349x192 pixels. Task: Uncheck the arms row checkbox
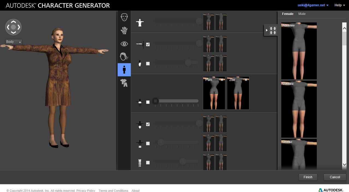pyautogui.click(x=148, y=44)
